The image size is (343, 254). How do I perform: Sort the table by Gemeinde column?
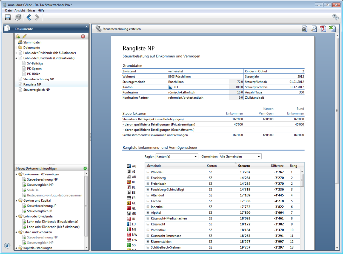[154, 166]
